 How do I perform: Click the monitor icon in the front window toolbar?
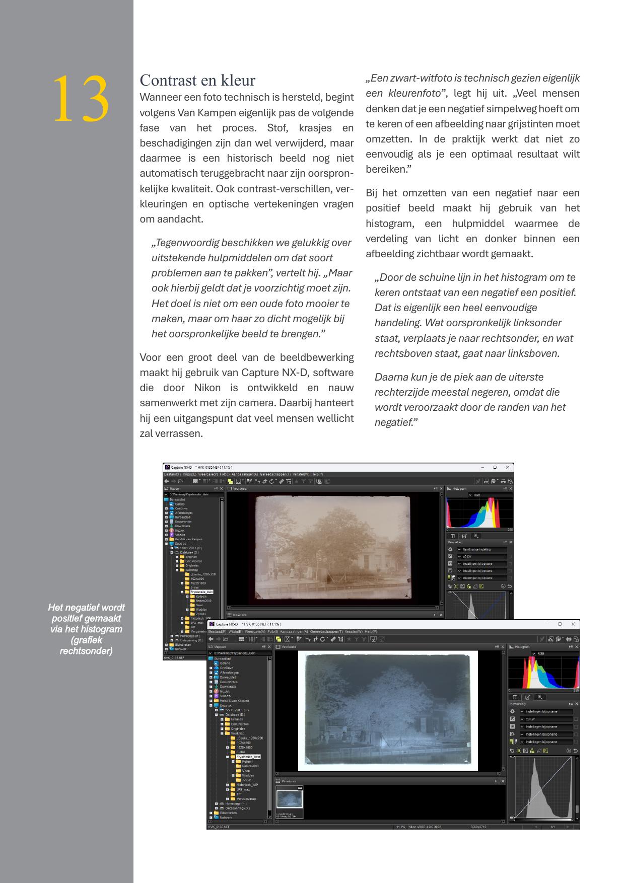(x=373, y=639)
